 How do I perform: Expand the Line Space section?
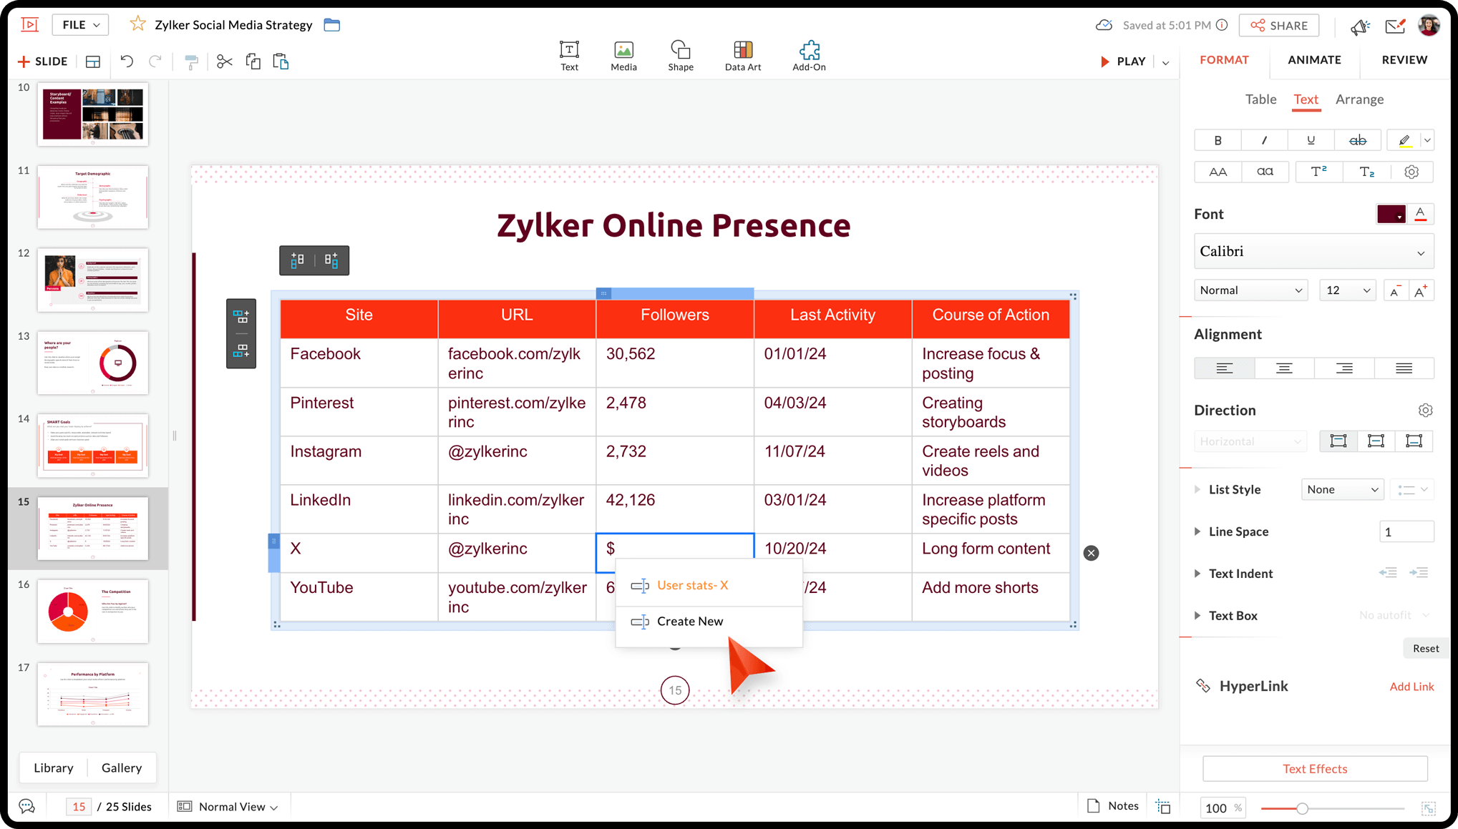pos(1197,531)
